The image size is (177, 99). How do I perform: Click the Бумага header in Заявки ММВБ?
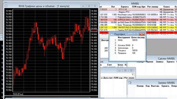(x=165, y=86)
